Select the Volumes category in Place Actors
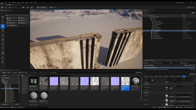The image size is (196, 110). [3, 58]
